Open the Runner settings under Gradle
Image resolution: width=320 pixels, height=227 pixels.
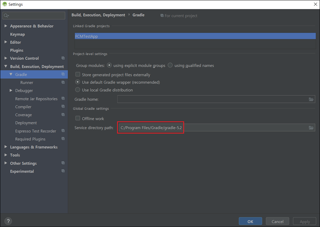(x=27, y=83)
